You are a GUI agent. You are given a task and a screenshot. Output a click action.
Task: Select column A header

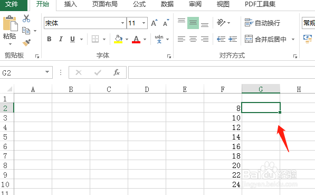pyautogui.click(x=33, y=89)
